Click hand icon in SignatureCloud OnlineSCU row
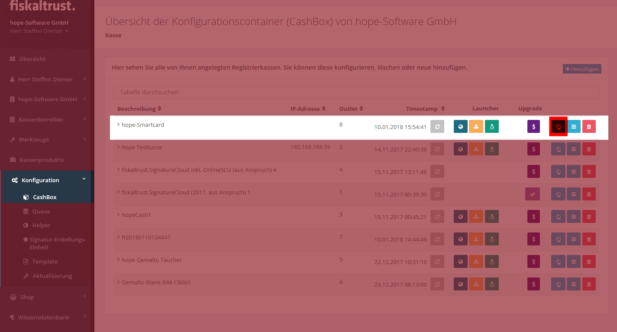 point(558,171)
